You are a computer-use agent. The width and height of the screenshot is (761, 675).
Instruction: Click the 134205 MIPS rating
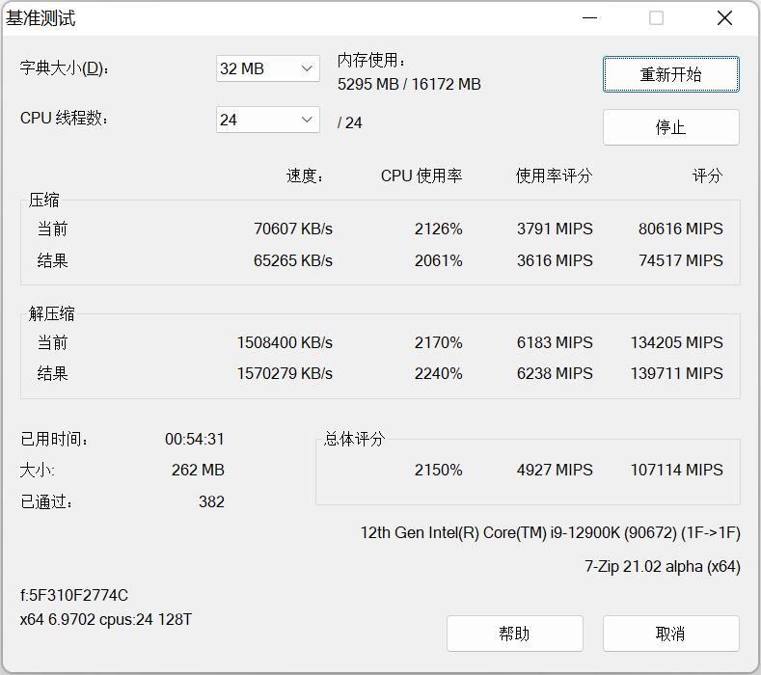(x=677, y=342)
